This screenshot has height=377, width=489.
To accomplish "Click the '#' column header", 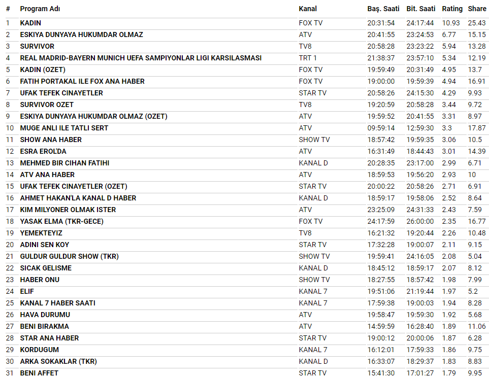I will pos(8,9).
